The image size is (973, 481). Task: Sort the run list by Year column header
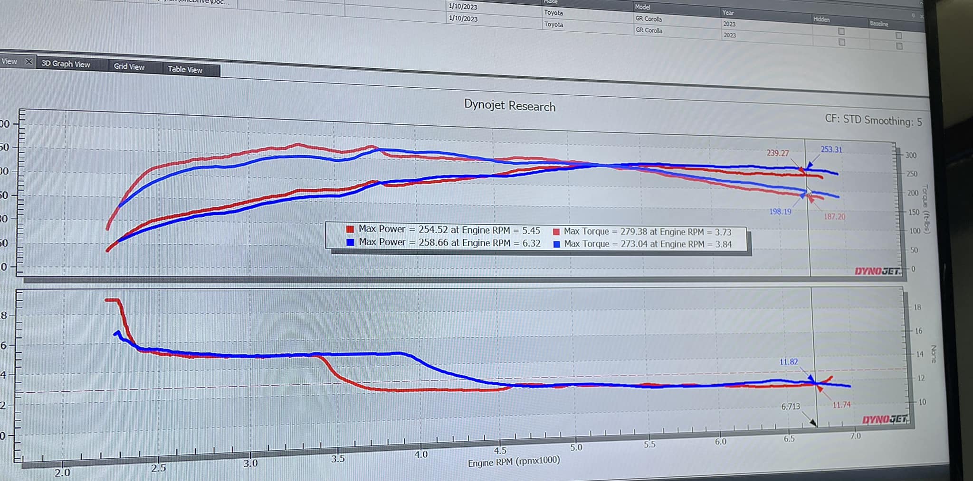pyautogui.click(x=728, y=13)
